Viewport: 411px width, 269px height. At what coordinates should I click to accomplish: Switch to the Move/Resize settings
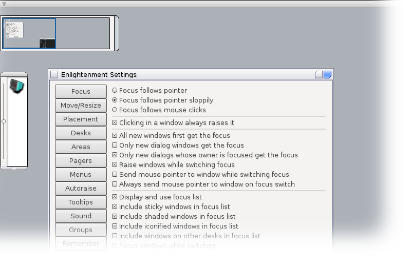(81, 106)
